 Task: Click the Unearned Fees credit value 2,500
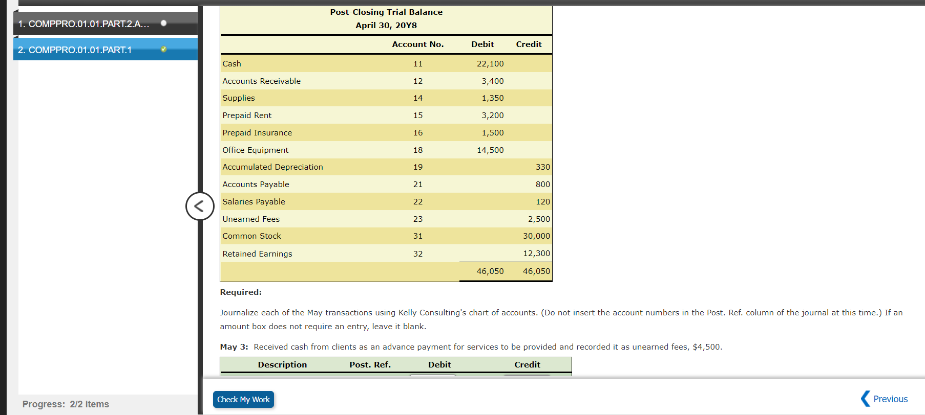pyautogui.click(x=539, y=219)
